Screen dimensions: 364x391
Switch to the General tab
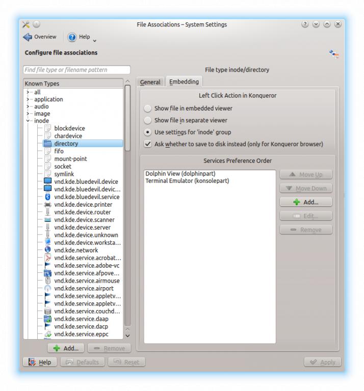pyautogui.click(x=150, y=82)
